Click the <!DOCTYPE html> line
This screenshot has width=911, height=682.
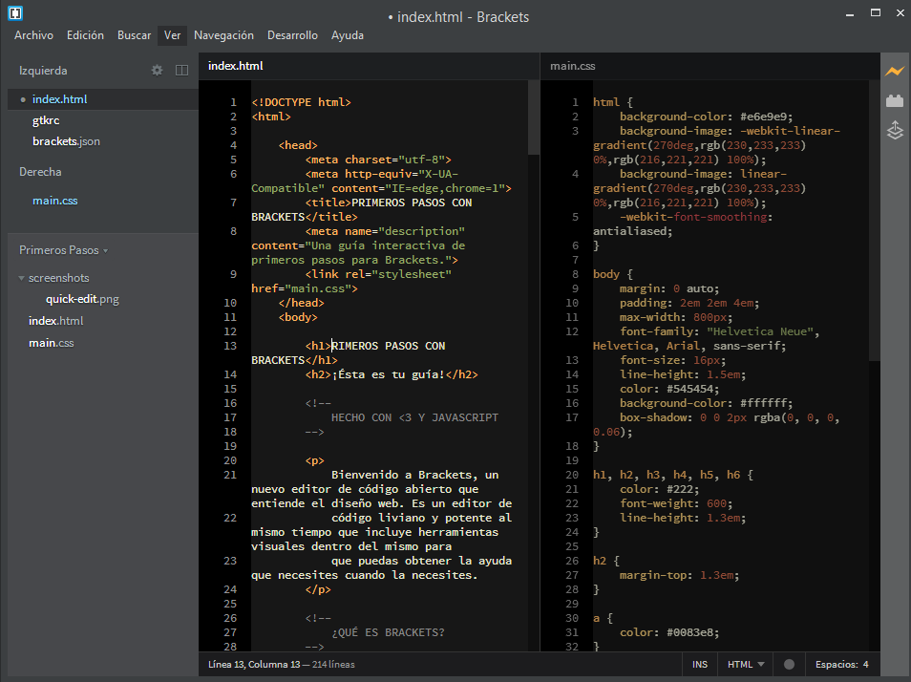point(301,102)
